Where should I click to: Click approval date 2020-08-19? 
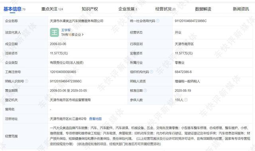pyautogui.click(x=183, y=90)
